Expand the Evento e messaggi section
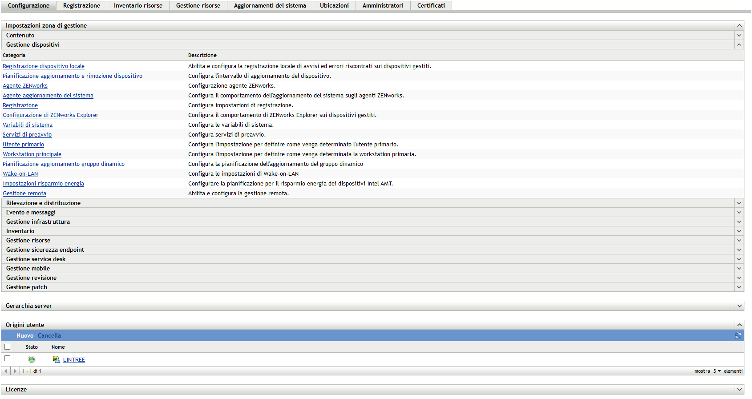This screenshot has width=752, height=399. [739, 213]
